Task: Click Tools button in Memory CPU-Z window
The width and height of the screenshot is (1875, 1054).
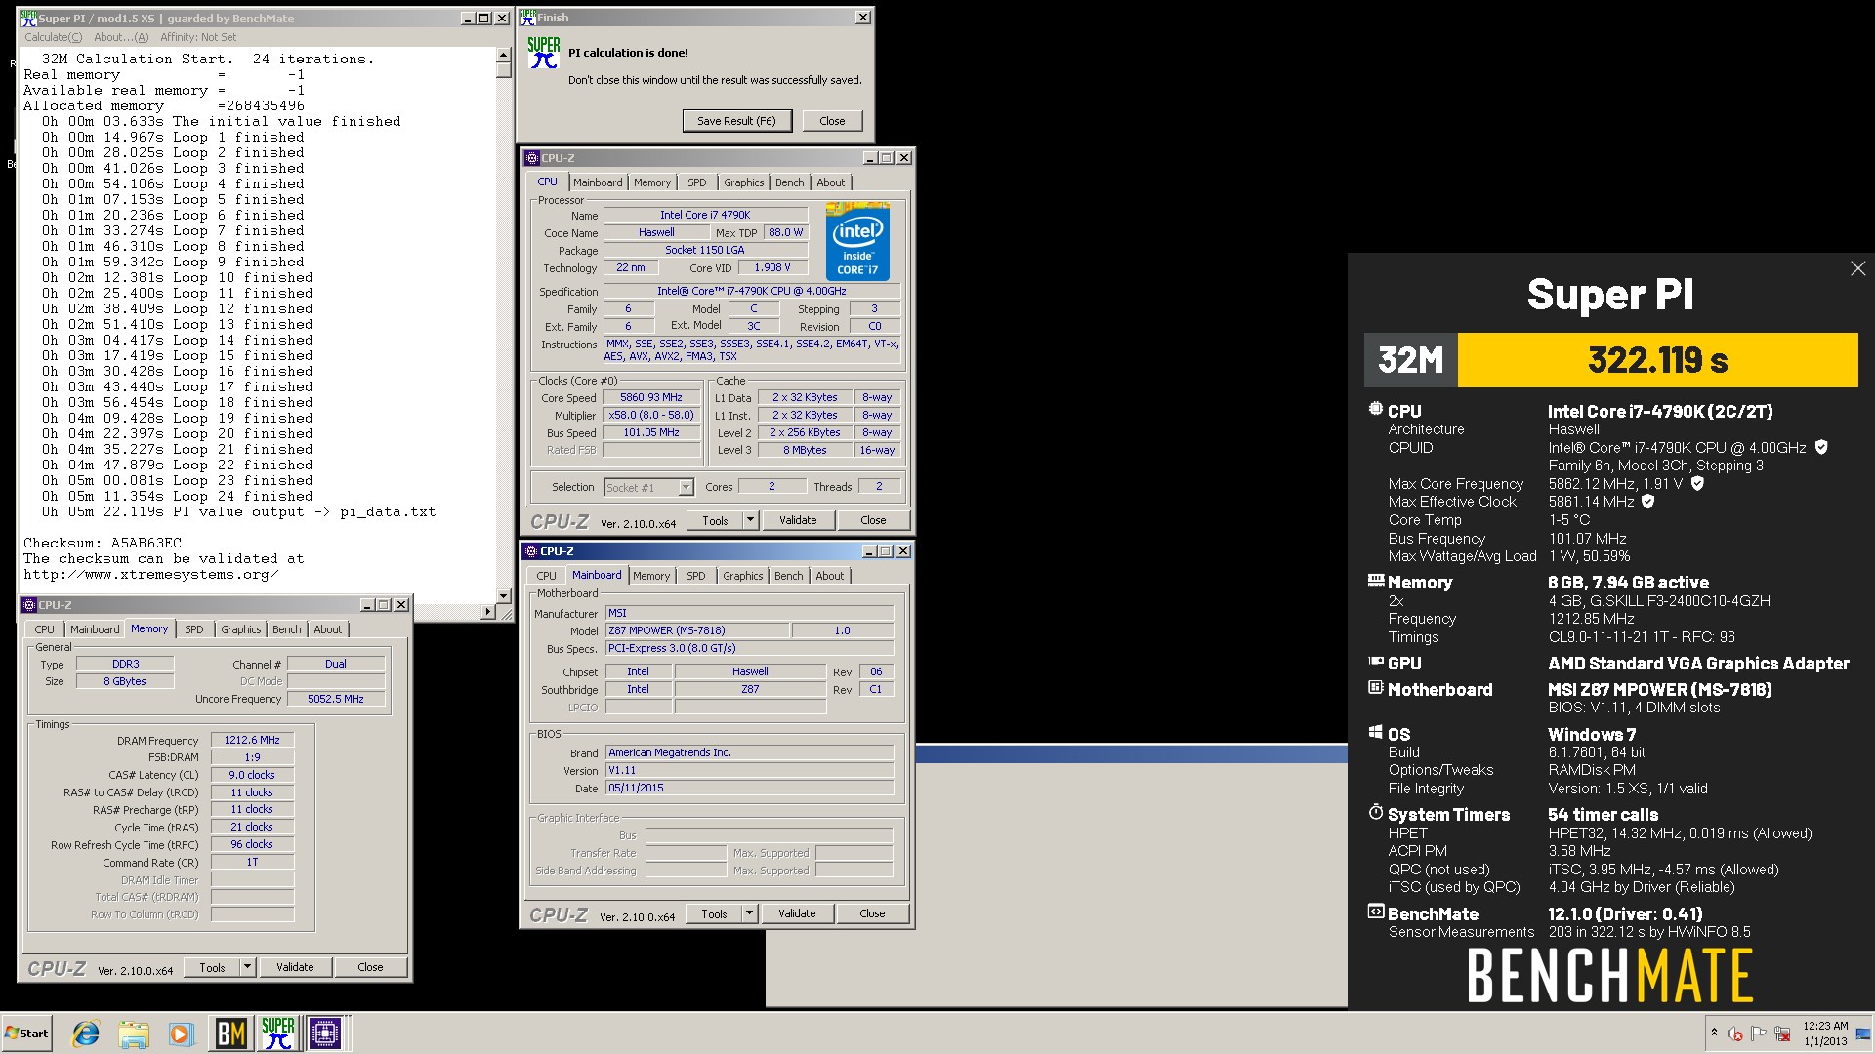Action: [212, 968]
